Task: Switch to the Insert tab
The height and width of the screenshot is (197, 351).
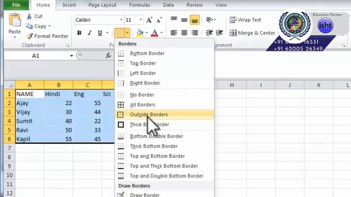Action: click(69, 5)
